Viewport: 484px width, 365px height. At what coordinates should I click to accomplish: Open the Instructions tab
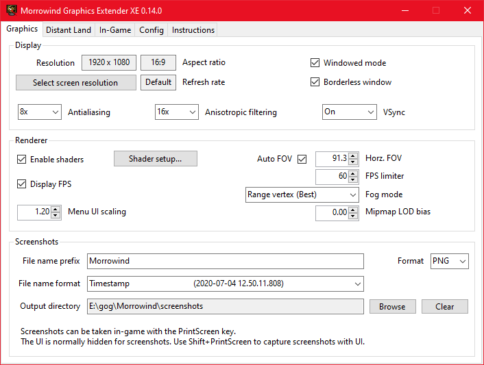pyautogui.click(x=193, y=30)
